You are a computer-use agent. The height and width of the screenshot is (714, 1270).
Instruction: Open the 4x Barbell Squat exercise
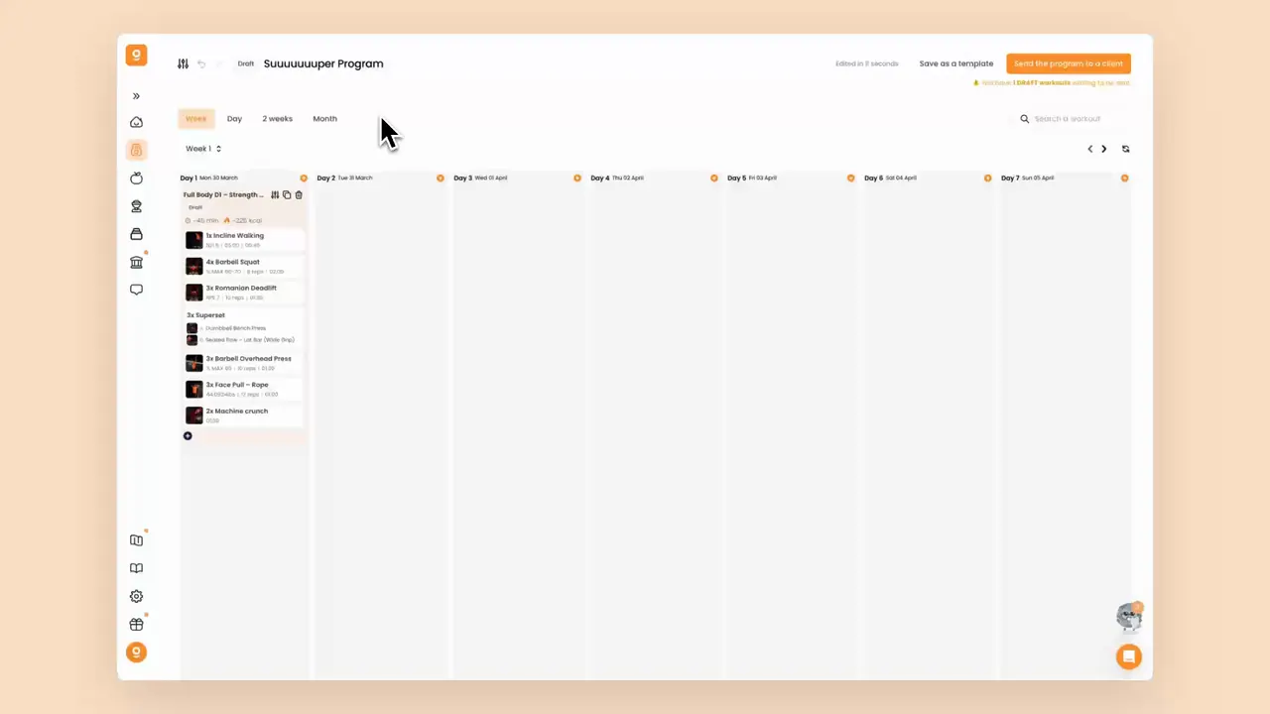coord(244,266)
